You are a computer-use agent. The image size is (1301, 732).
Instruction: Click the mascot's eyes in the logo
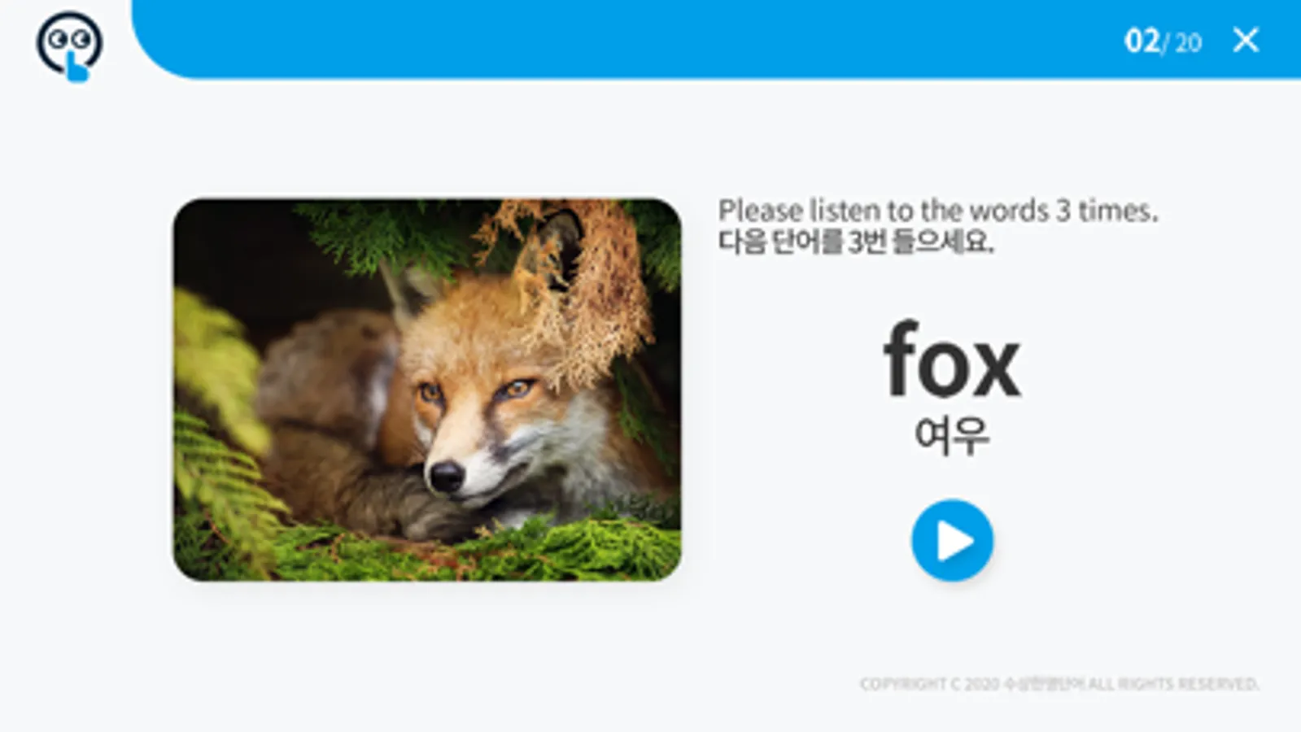(x=69, y=39)
